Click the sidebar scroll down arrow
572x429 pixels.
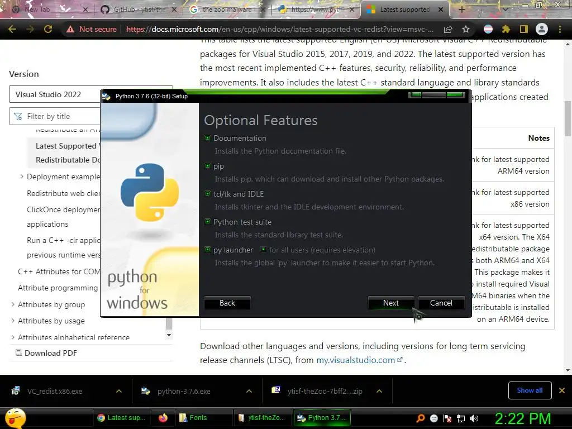pos(169,335)
